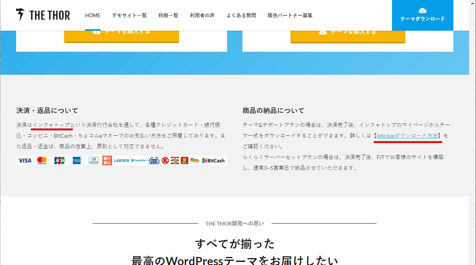Click the FamilyMart logo
This screenshot has width=476, height=265.
point(139,160)
